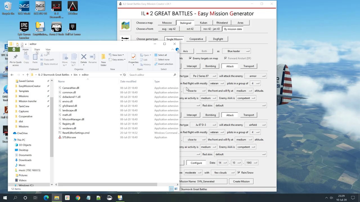Open the 1943 year dropdown
Image resolution: width=360 pixels, height=202 pixels.
(251, 163)
